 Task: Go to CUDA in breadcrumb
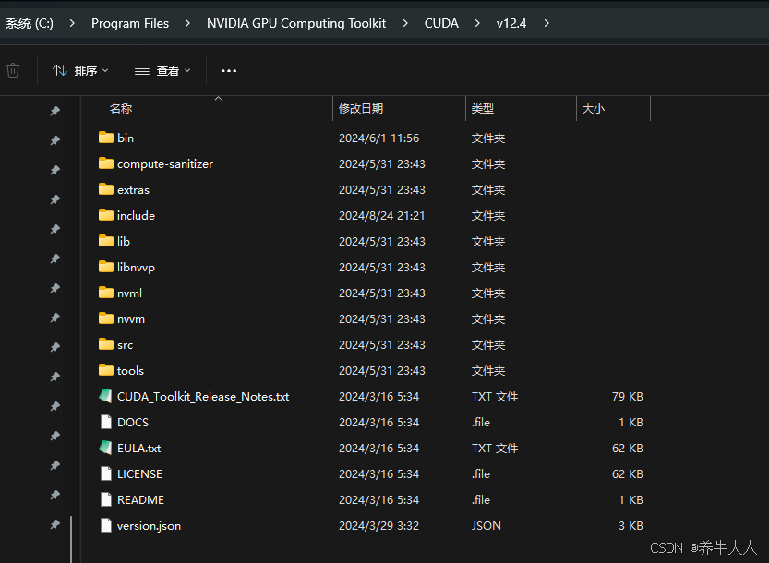441,23
